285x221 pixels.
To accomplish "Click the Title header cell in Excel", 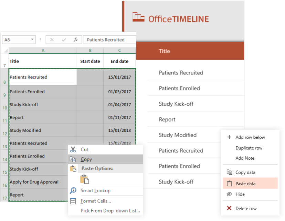I will tap(43, 61).
